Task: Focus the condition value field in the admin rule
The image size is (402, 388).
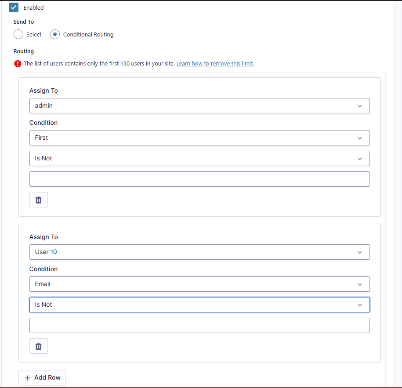Action: click(199, 179)
